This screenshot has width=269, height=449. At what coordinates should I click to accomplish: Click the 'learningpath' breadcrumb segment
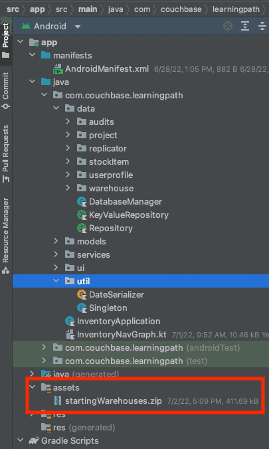236,9
